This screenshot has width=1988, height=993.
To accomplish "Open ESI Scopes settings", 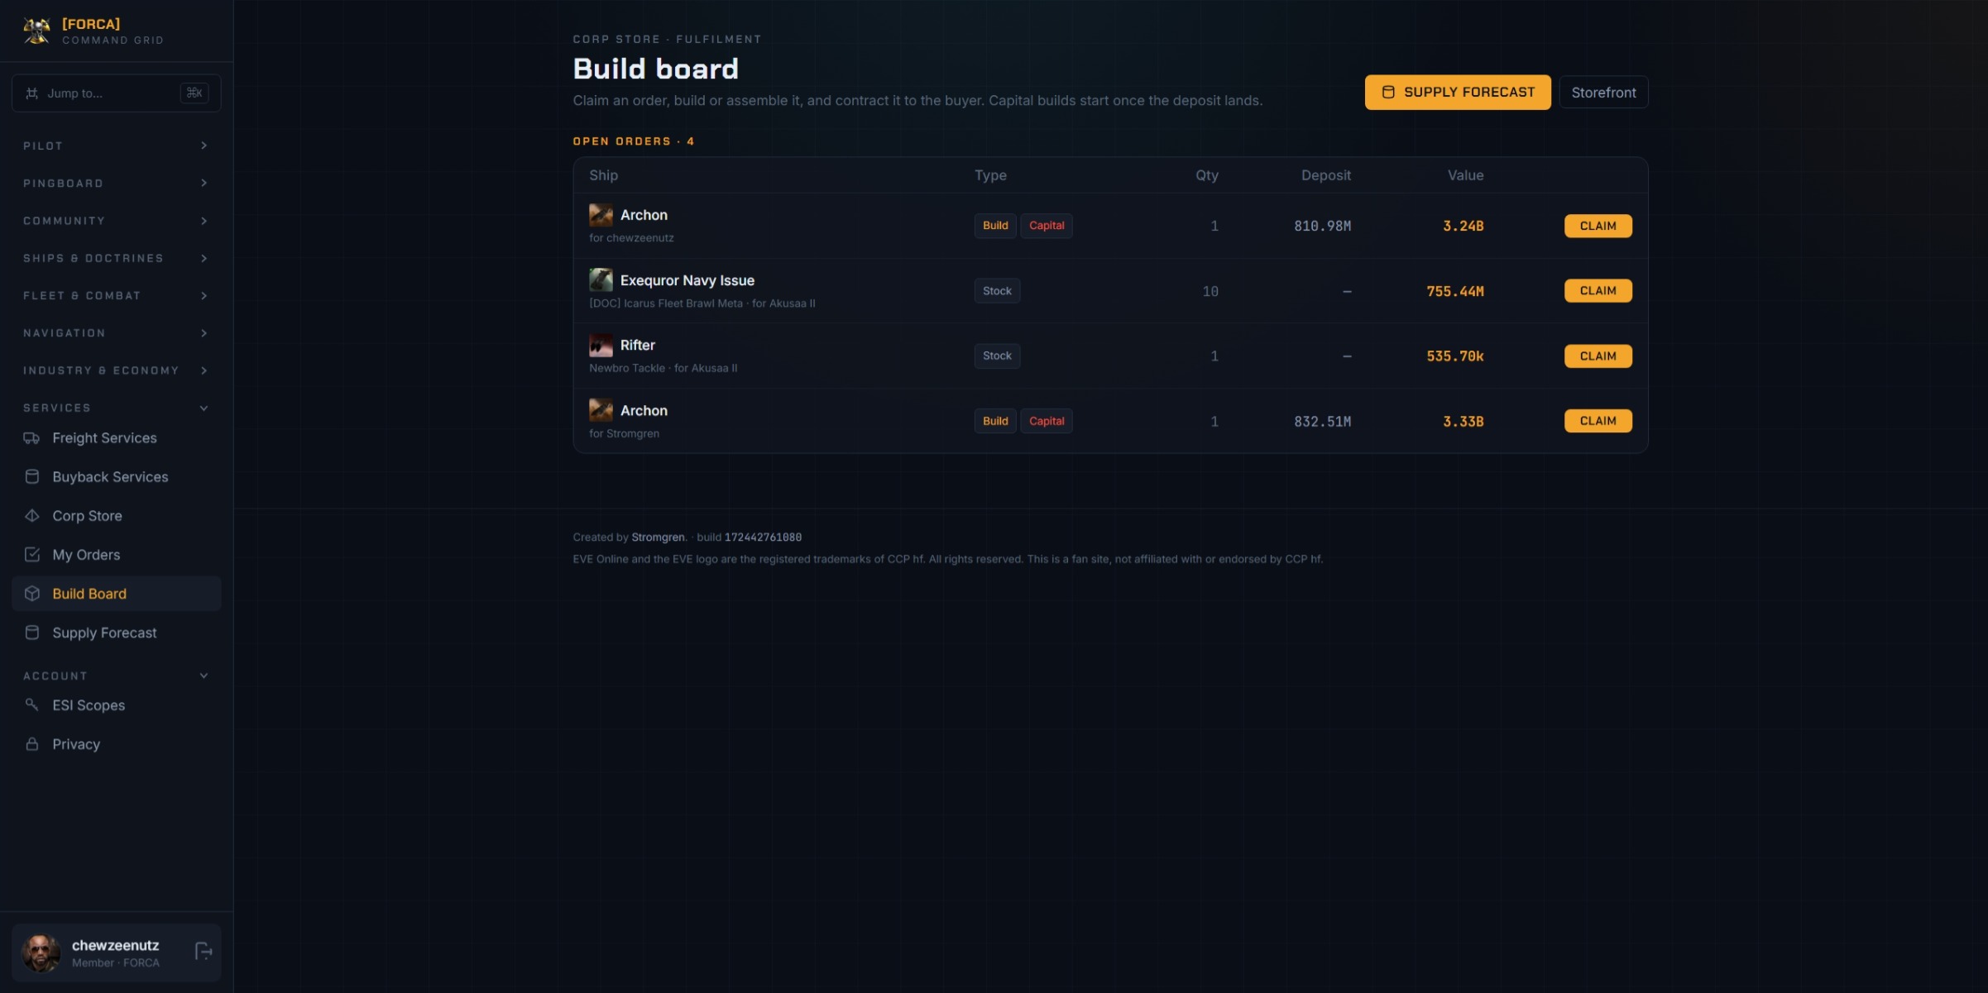I will 116,705.
